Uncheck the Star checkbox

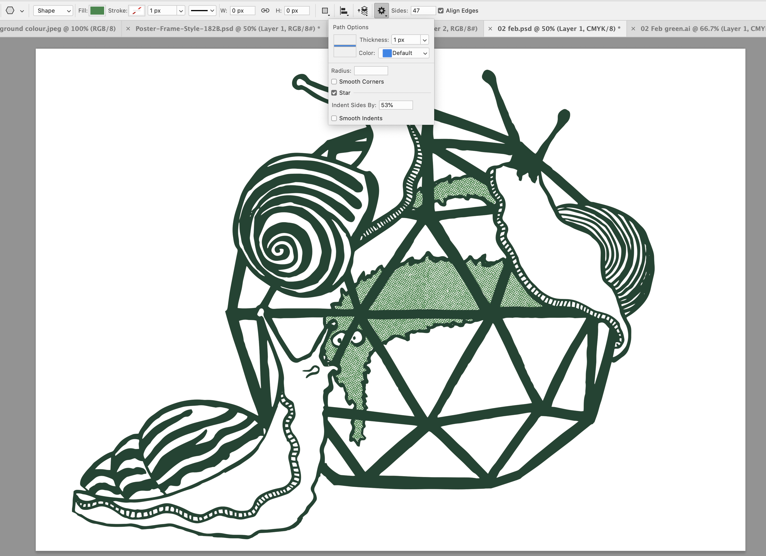click(334, 92)
